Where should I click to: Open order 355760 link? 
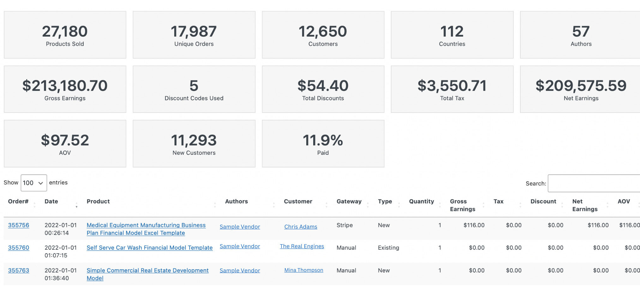pos(19,248)
